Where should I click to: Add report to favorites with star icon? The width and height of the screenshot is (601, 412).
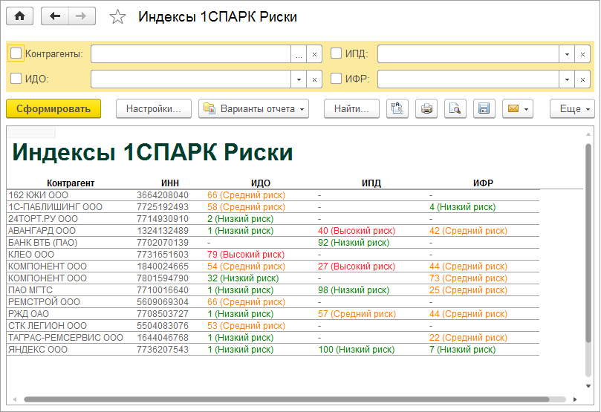pyautogui.click(x=117, y=18)
